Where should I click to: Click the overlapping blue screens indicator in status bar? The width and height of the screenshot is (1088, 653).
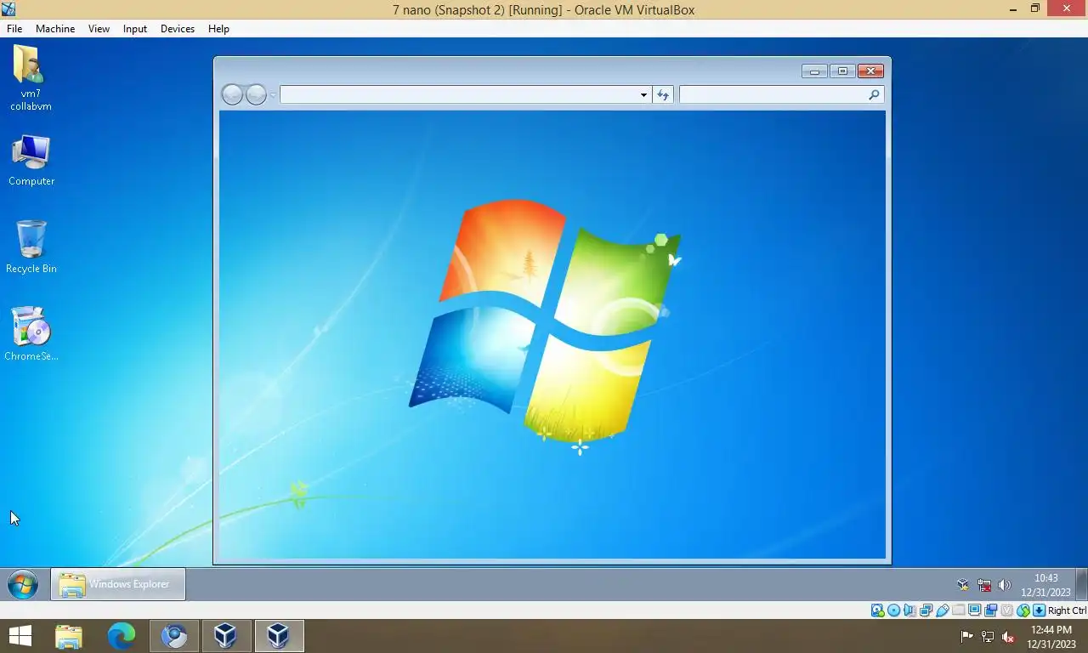[991, 610]
